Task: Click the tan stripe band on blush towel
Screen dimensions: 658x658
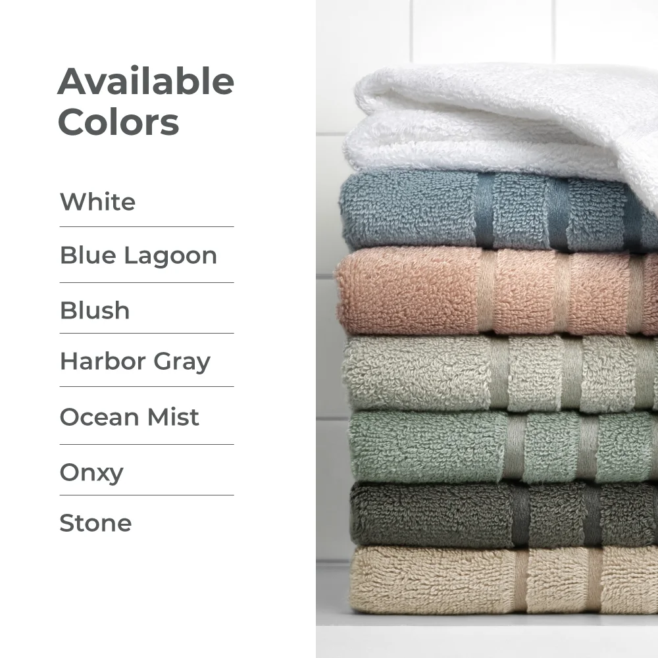Action: point(488,291)
